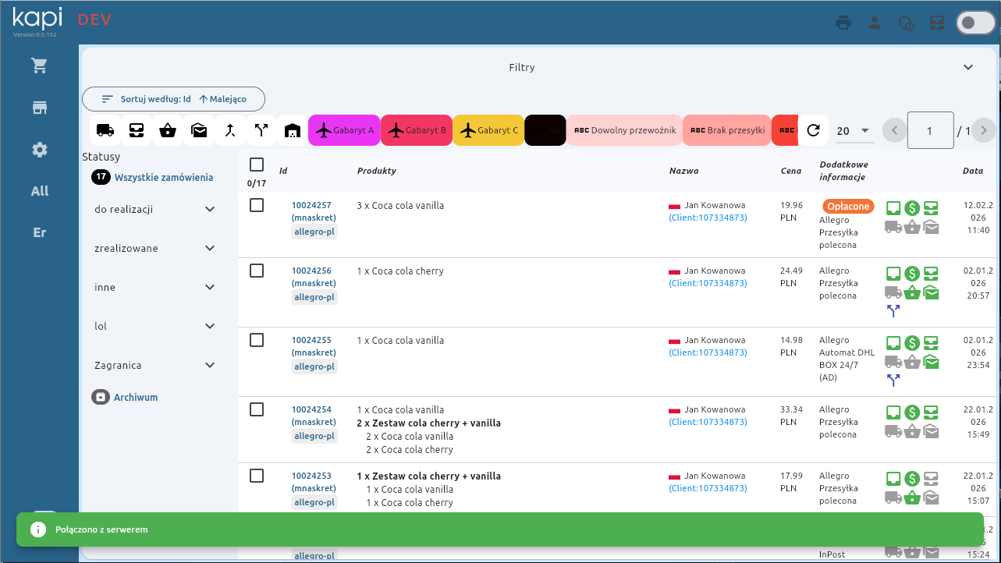The height and width of the screenshot is (563, 1001).
Task: Open the Archiwum section
Action: coord(135,397)
